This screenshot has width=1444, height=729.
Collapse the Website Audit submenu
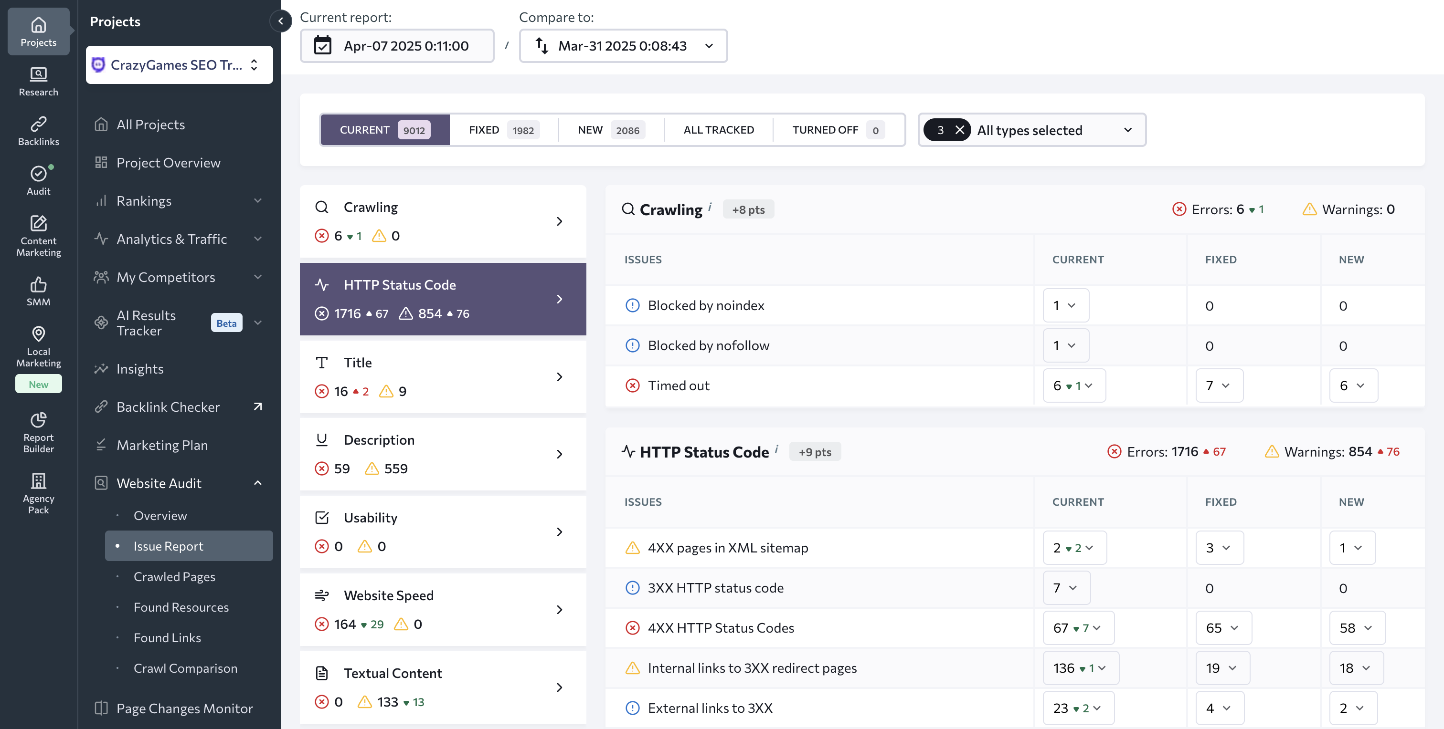click(257, 483)
